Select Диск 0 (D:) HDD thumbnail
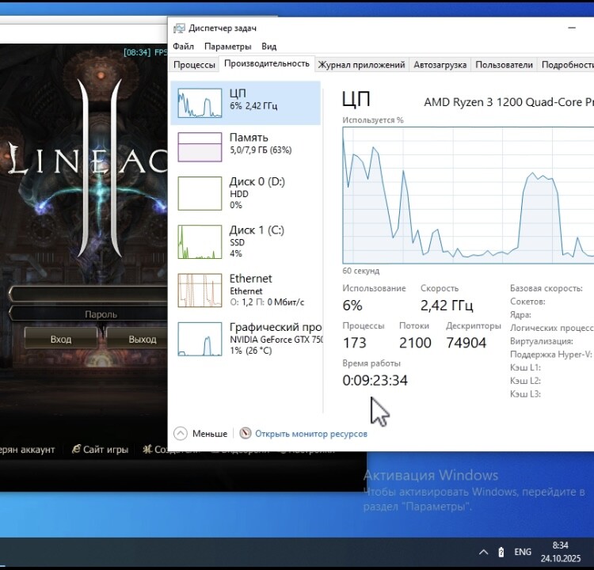 coord(200,192)
